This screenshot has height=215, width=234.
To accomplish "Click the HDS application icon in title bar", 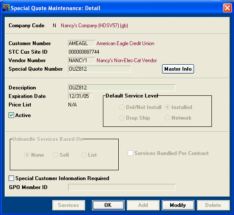I will click(x=6, y=8).
